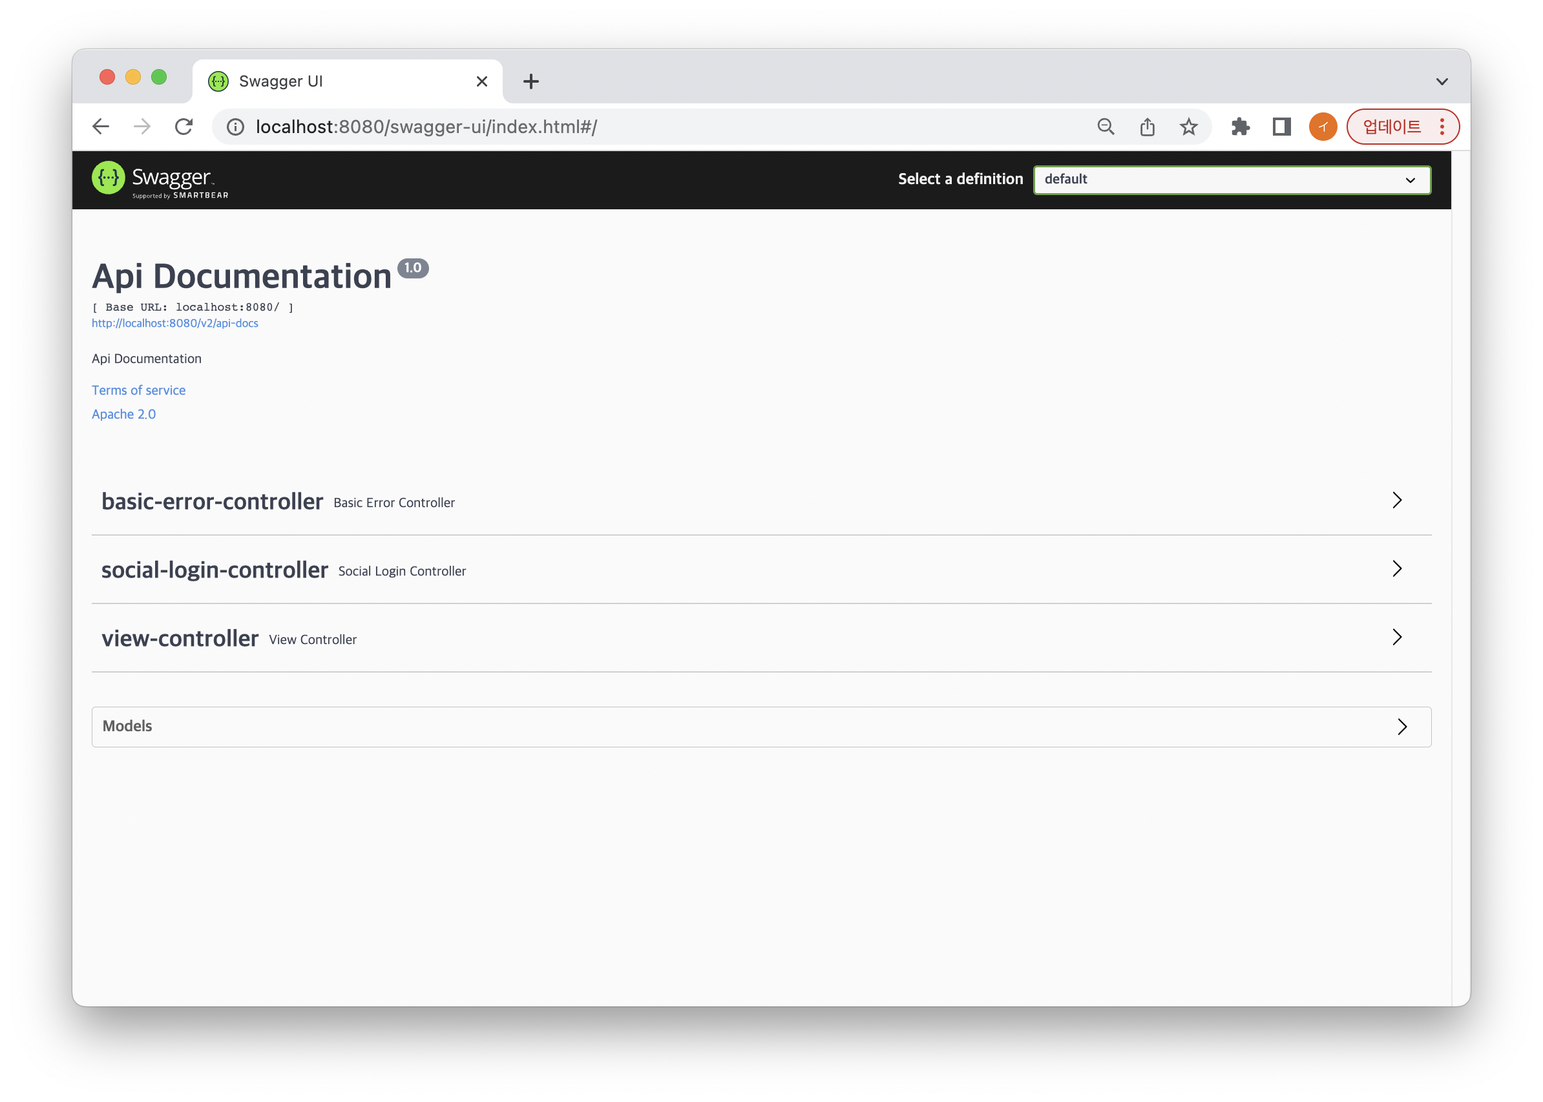Click the browser back arrow

tap(100, 127)
